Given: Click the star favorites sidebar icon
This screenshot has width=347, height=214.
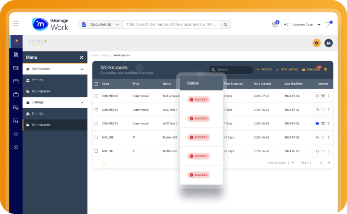Looking at the screenshot, I should pyautogui.click(x=16, y=134).
